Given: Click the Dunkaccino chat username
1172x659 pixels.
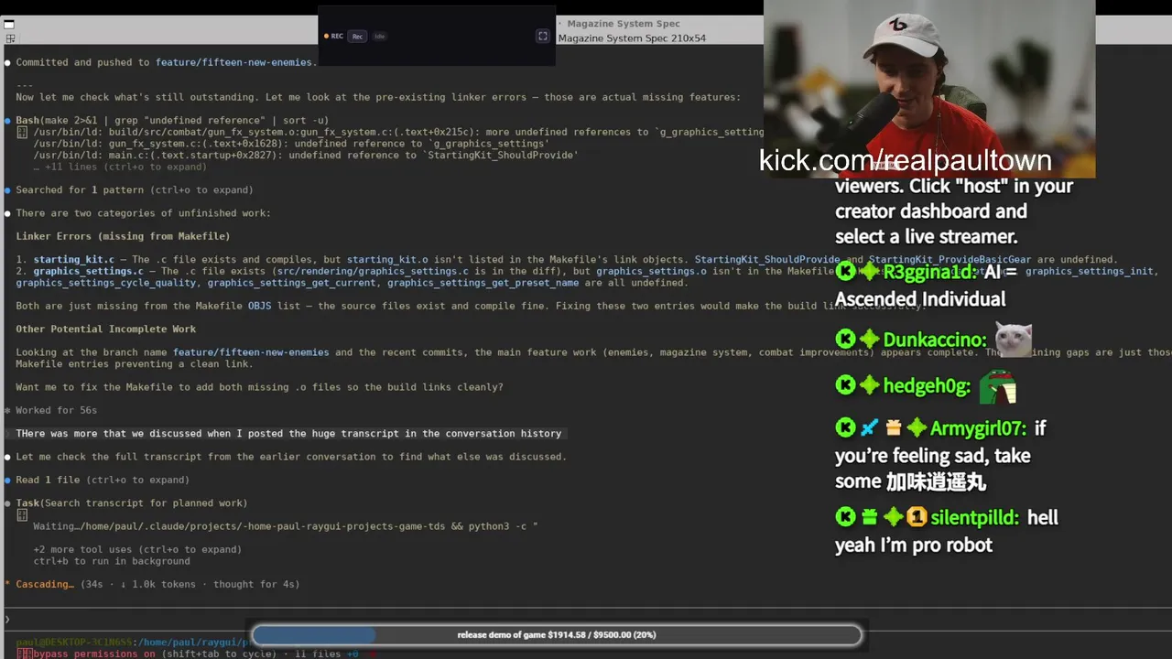Looking at the screenshot, I should (933, 340).
